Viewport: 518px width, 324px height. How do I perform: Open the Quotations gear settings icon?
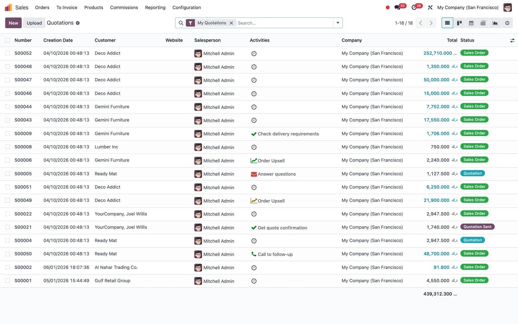pyautogui.click(x=78, y=23)
